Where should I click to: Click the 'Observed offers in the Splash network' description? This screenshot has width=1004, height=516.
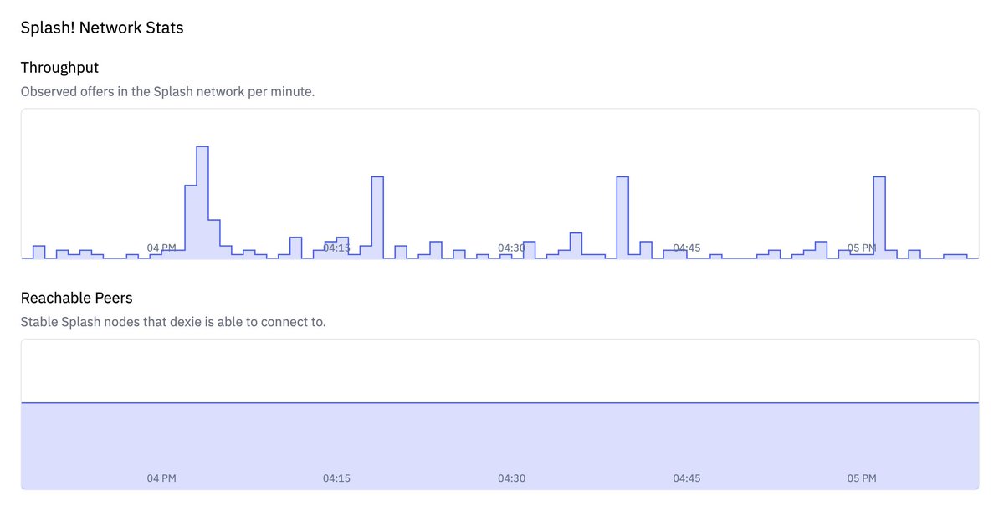click(x=168, y=91)
